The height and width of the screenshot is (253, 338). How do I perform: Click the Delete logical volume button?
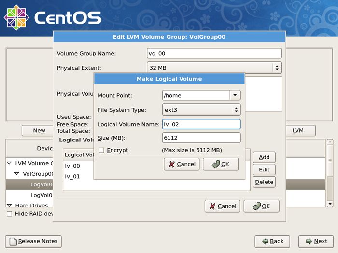tap(264, 182)
